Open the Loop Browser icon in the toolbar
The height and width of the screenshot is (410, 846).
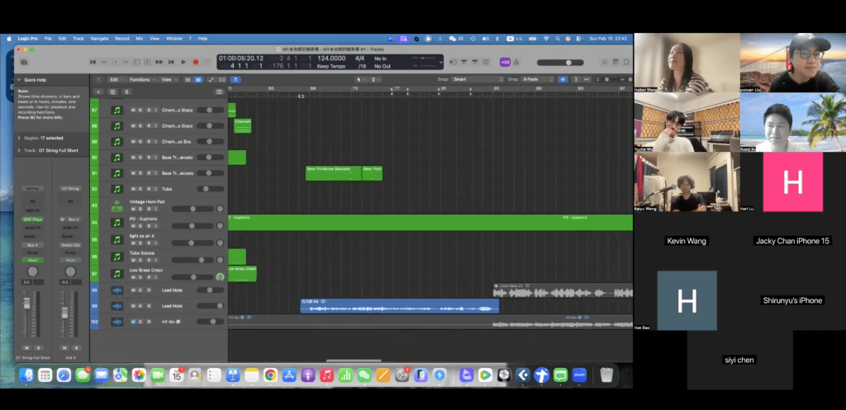pyautogui.click(x=627, y=62)
